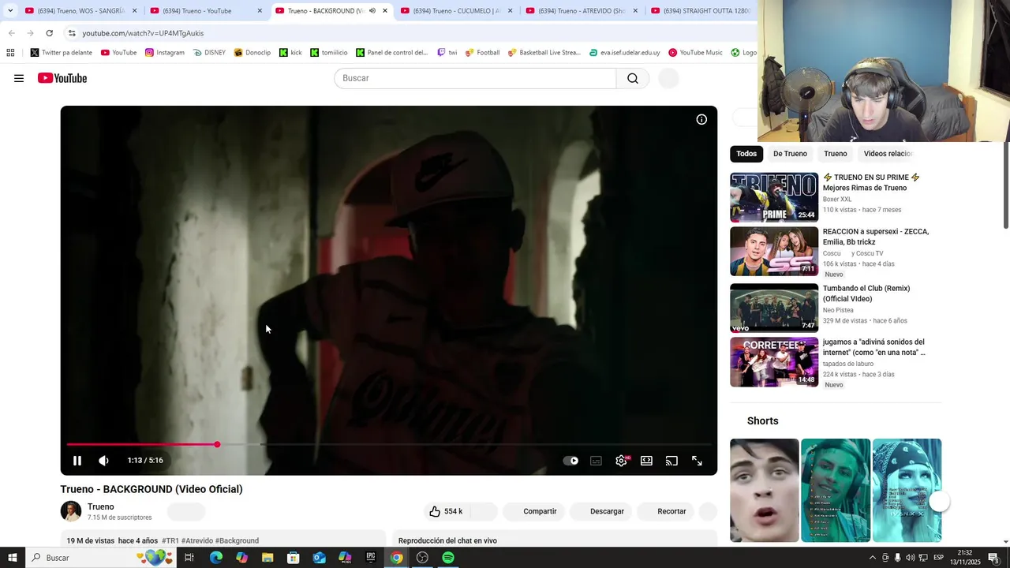1010x568 pixels.
Task: Open the YouTube hamburger guide menu
Action: pyautogui.click(x=19, y=78)
